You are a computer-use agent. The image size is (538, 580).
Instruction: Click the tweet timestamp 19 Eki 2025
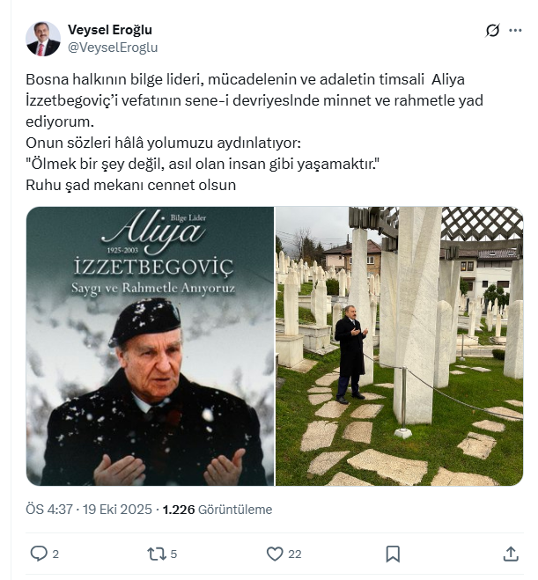coord(117,510)
